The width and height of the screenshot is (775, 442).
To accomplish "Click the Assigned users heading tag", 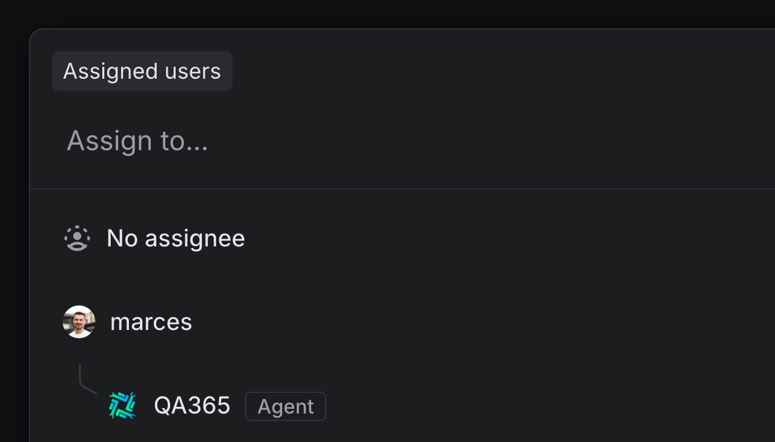I will click(x=142, y=71).
